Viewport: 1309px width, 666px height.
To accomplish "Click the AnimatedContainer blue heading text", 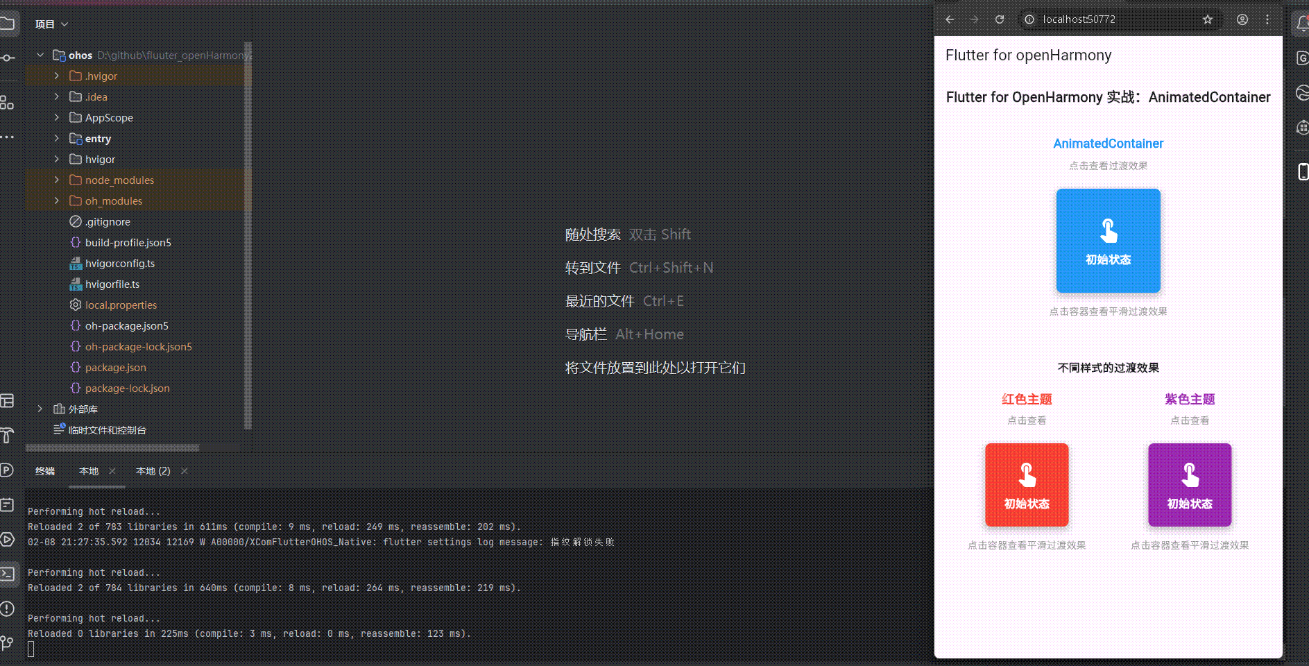I will point(1108,144).
